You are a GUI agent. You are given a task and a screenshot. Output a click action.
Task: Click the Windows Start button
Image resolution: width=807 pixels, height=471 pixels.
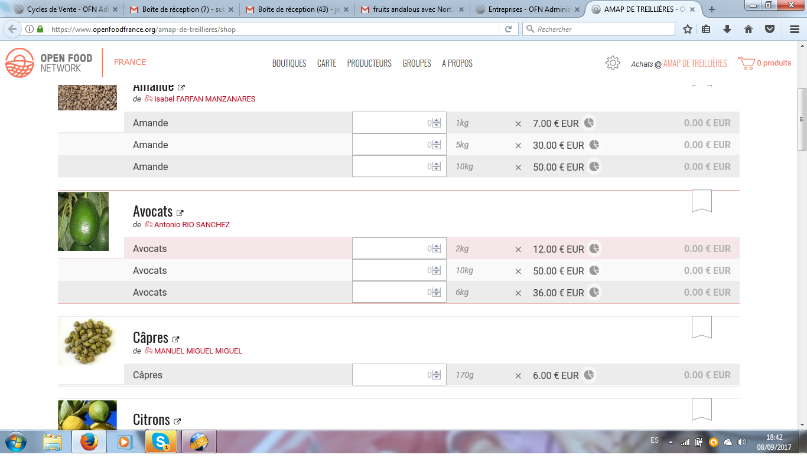(x=16, y=441)
